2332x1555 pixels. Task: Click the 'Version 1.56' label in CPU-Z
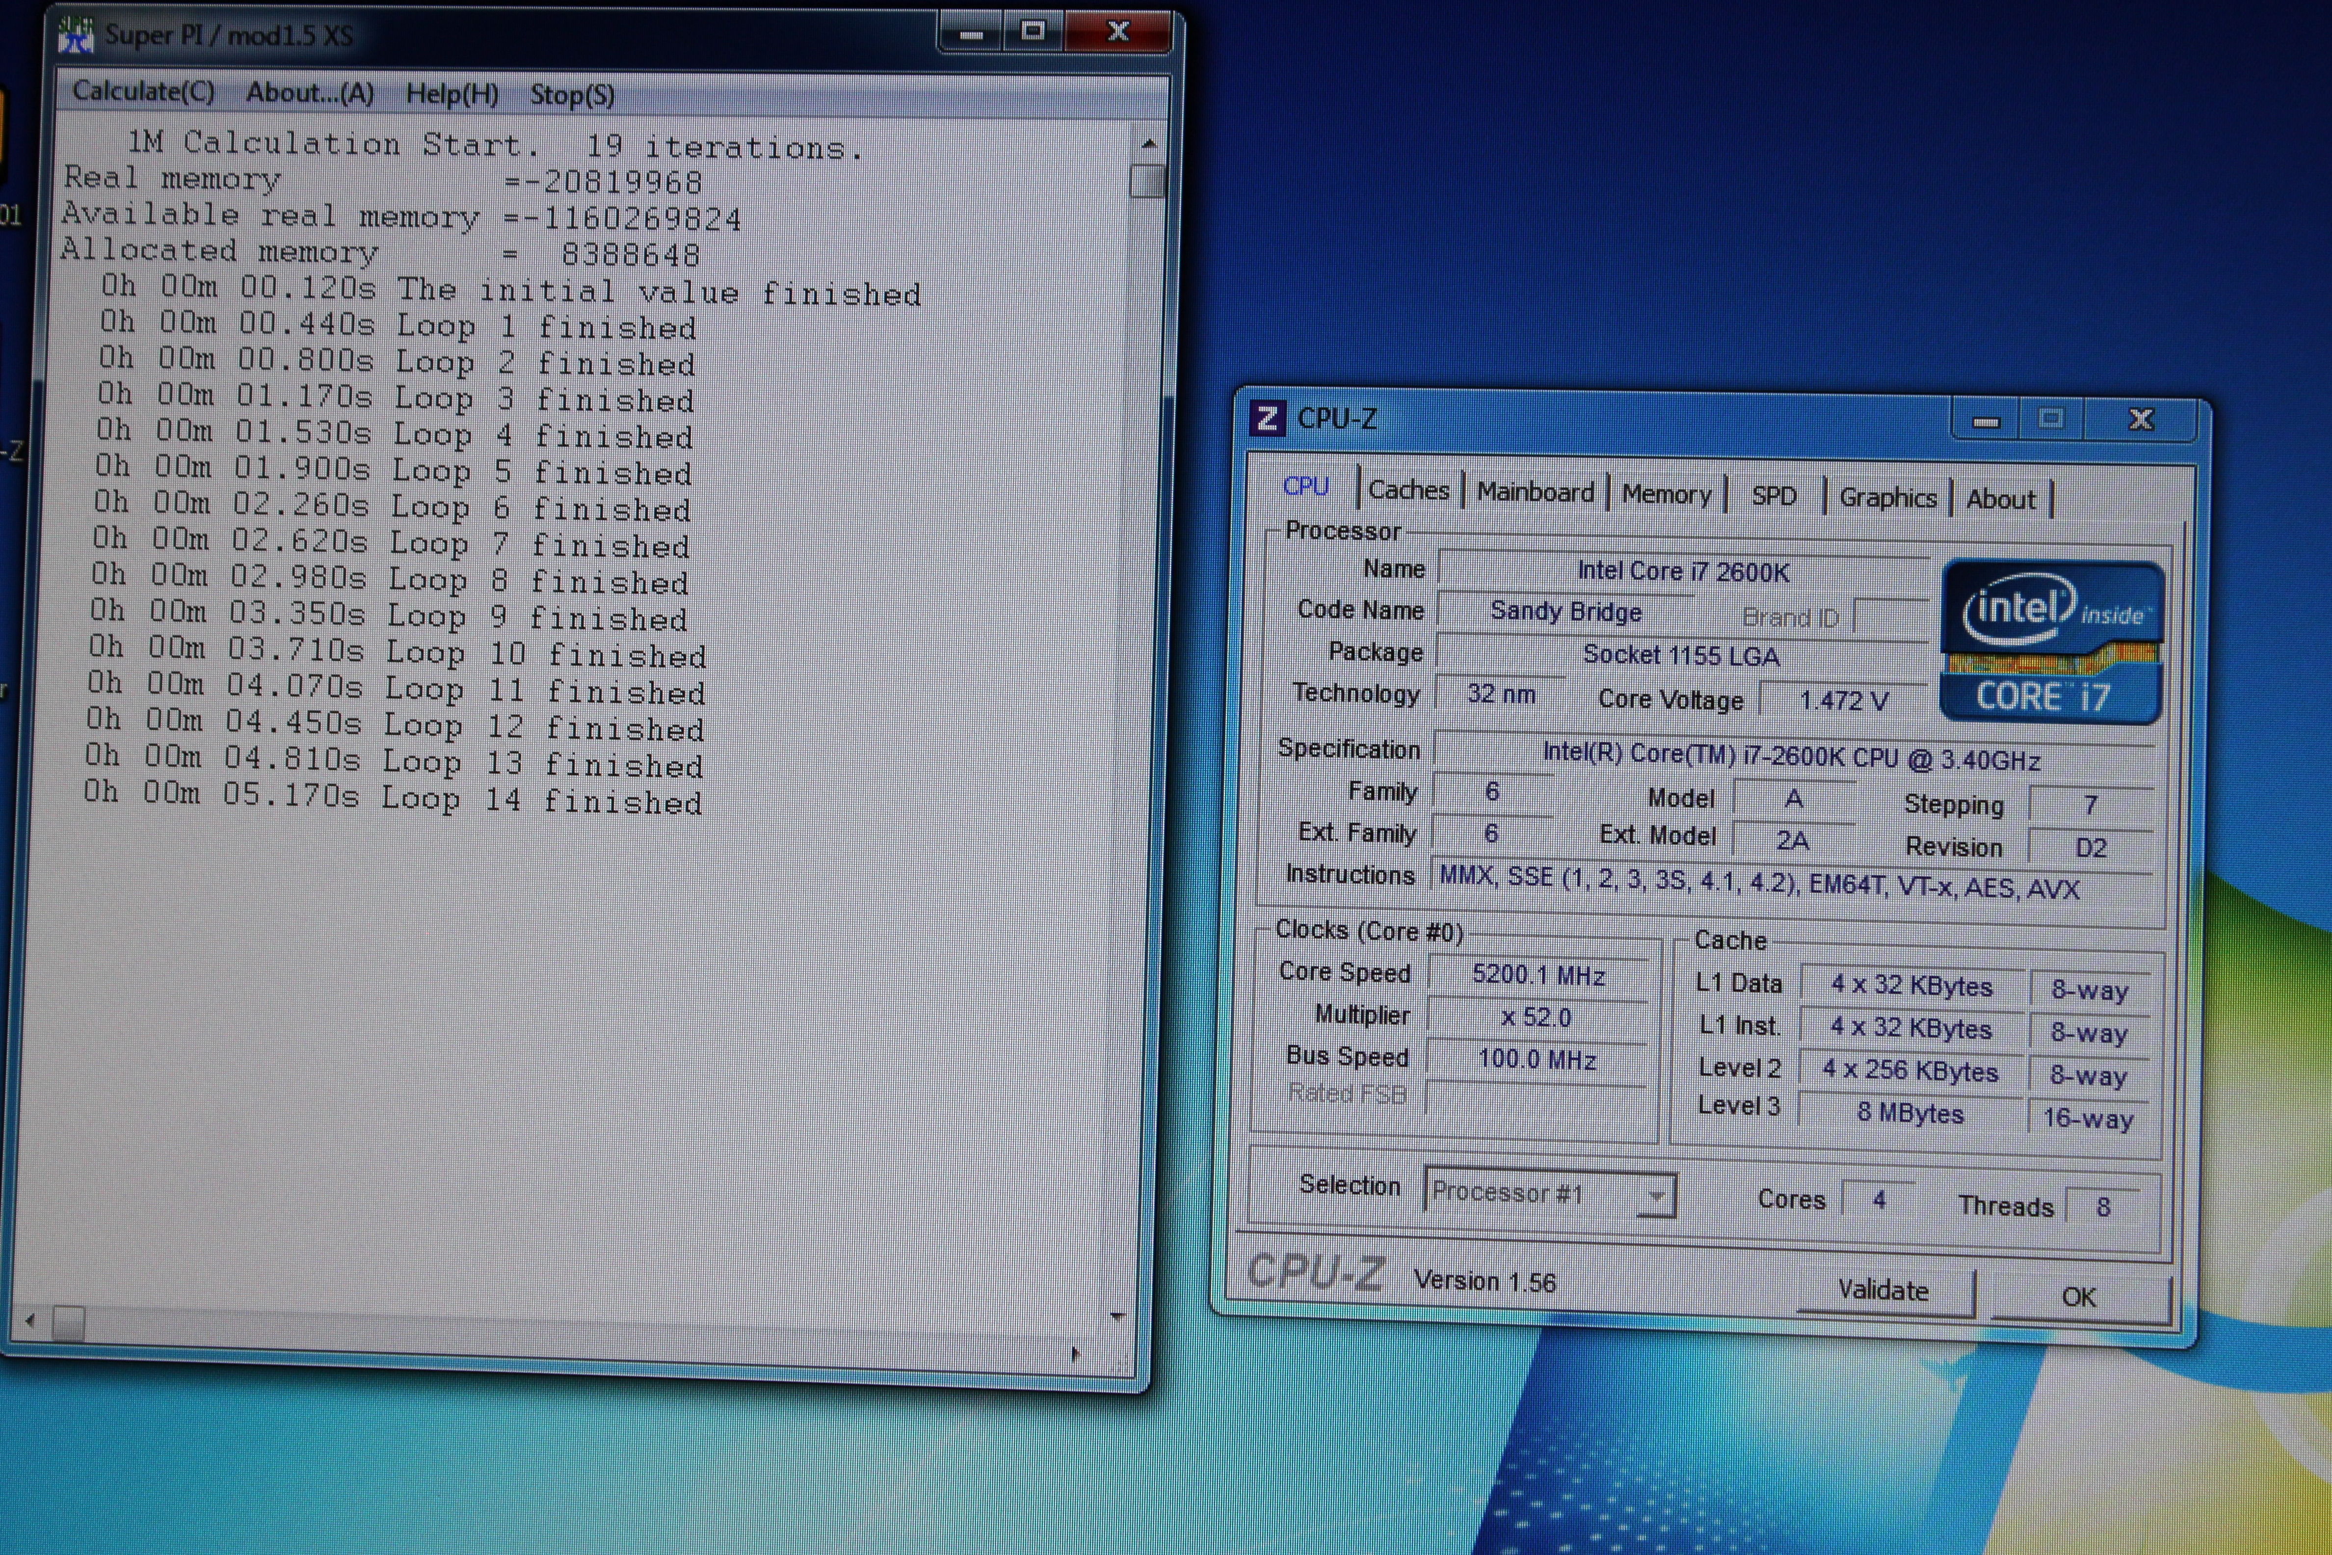pos(1485,1281)
